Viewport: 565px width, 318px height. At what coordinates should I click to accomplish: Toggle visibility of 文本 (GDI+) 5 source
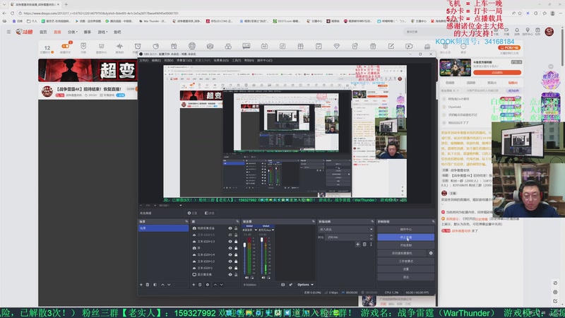point(230,235)
